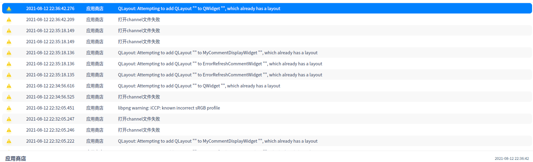Screen dimensions: 533x162
Task: Click warning icon of the 22:32:05.247 entry
Action: [9, 119]
